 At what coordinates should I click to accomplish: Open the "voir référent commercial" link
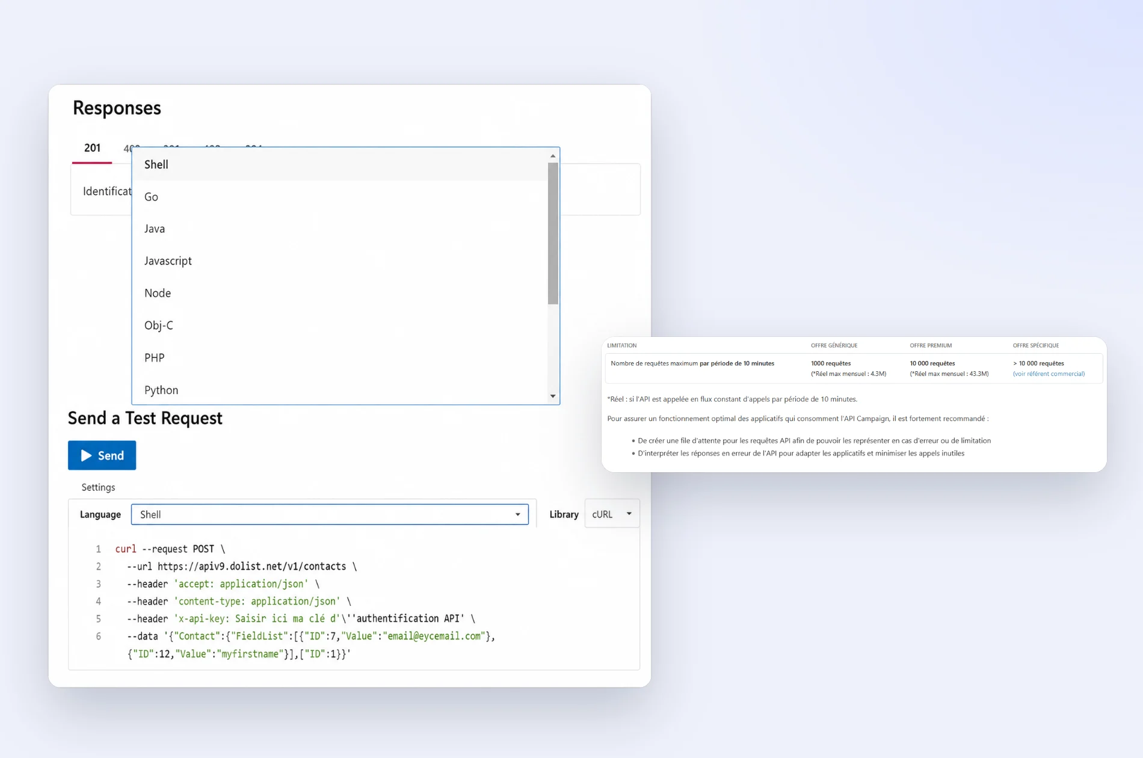1049,374
